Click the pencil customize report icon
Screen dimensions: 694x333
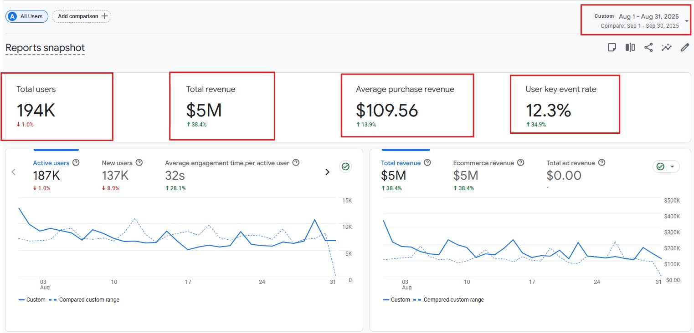(684, 47)
